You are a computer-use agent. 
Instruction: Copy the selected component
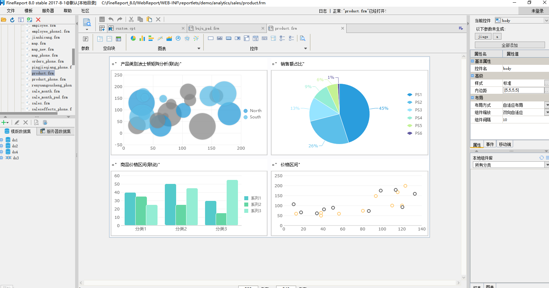tap(140, 19)
